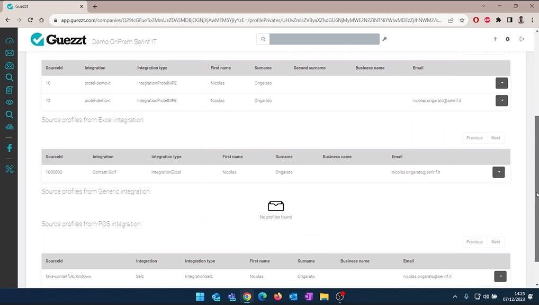Open dropdown for Selz integration row
This screenshot has height=305, width=539.
500,276
